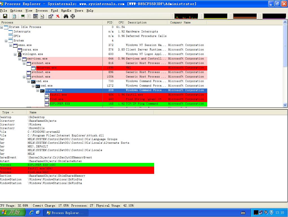Screen dimensions: 288x217
Task: Collapse the System Idle Process tree node
Action: tap(1, 27)
